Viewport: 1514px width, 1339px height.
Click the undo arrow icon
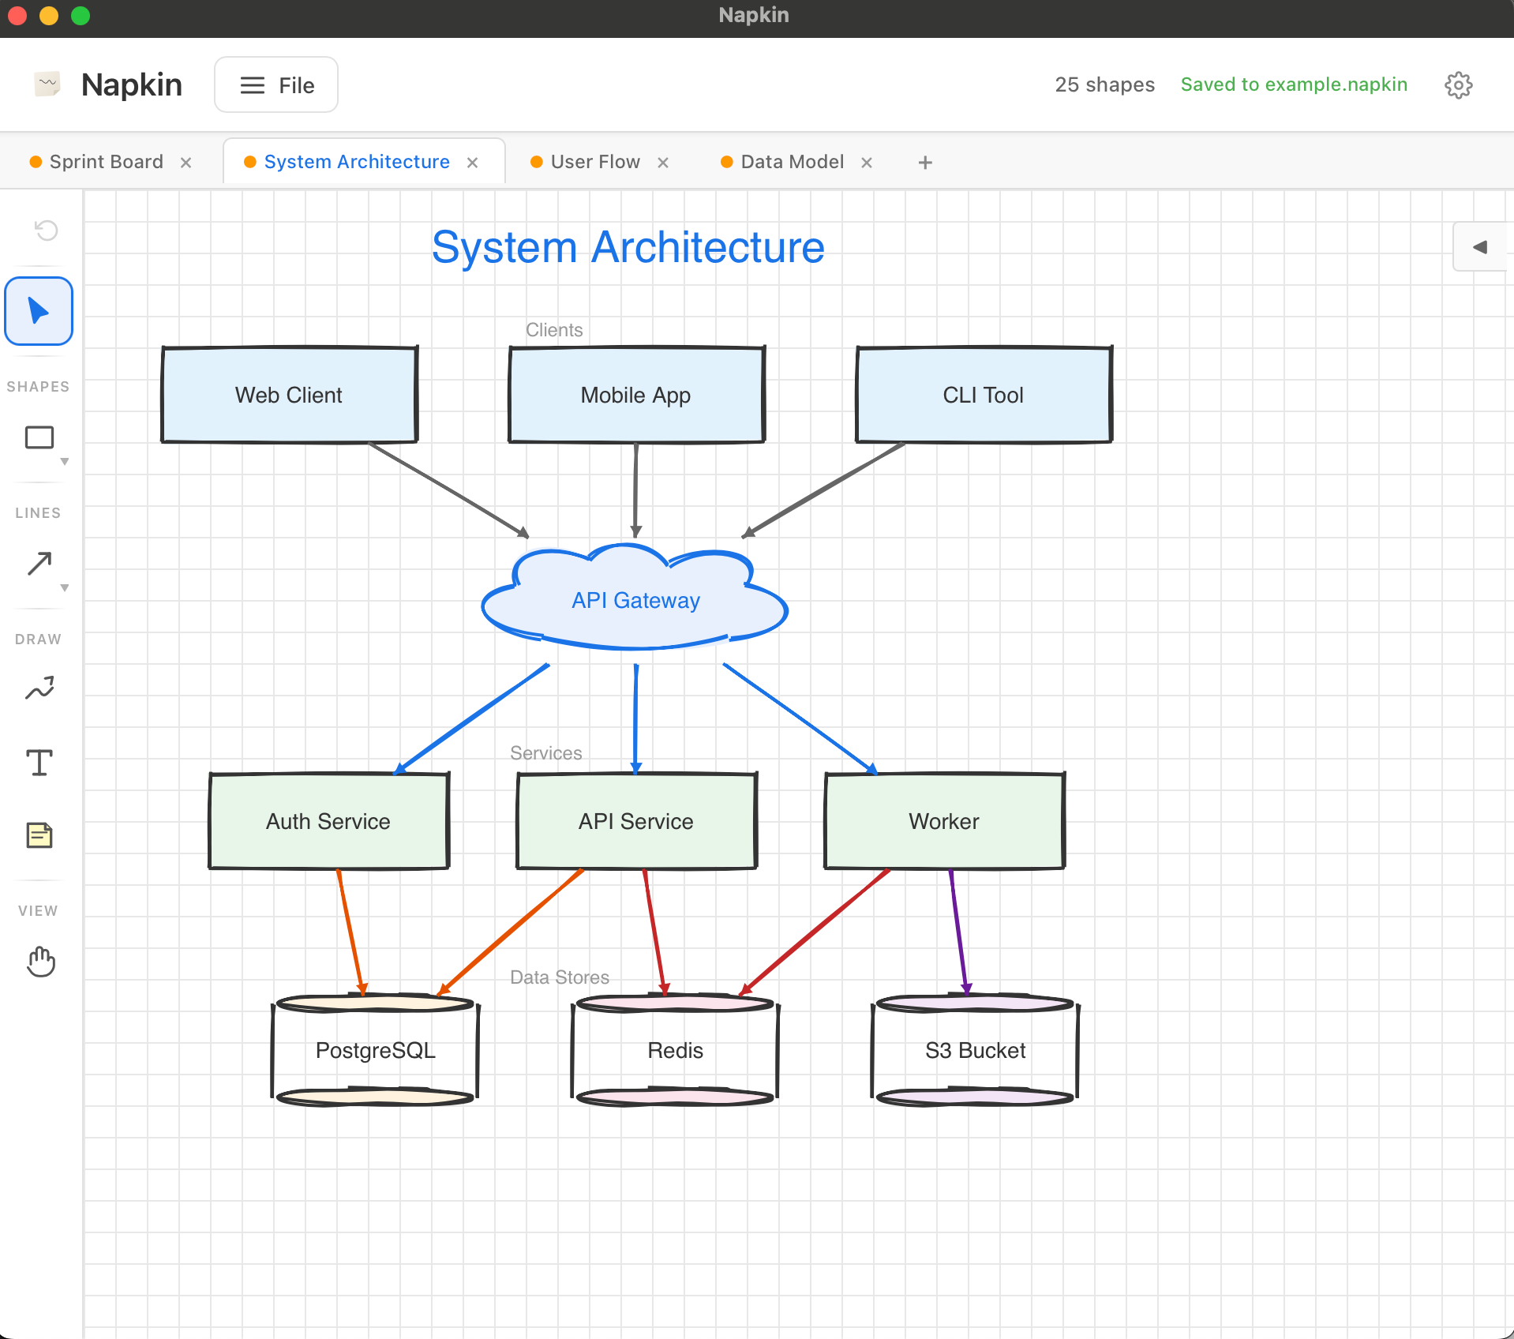[46, 230]
